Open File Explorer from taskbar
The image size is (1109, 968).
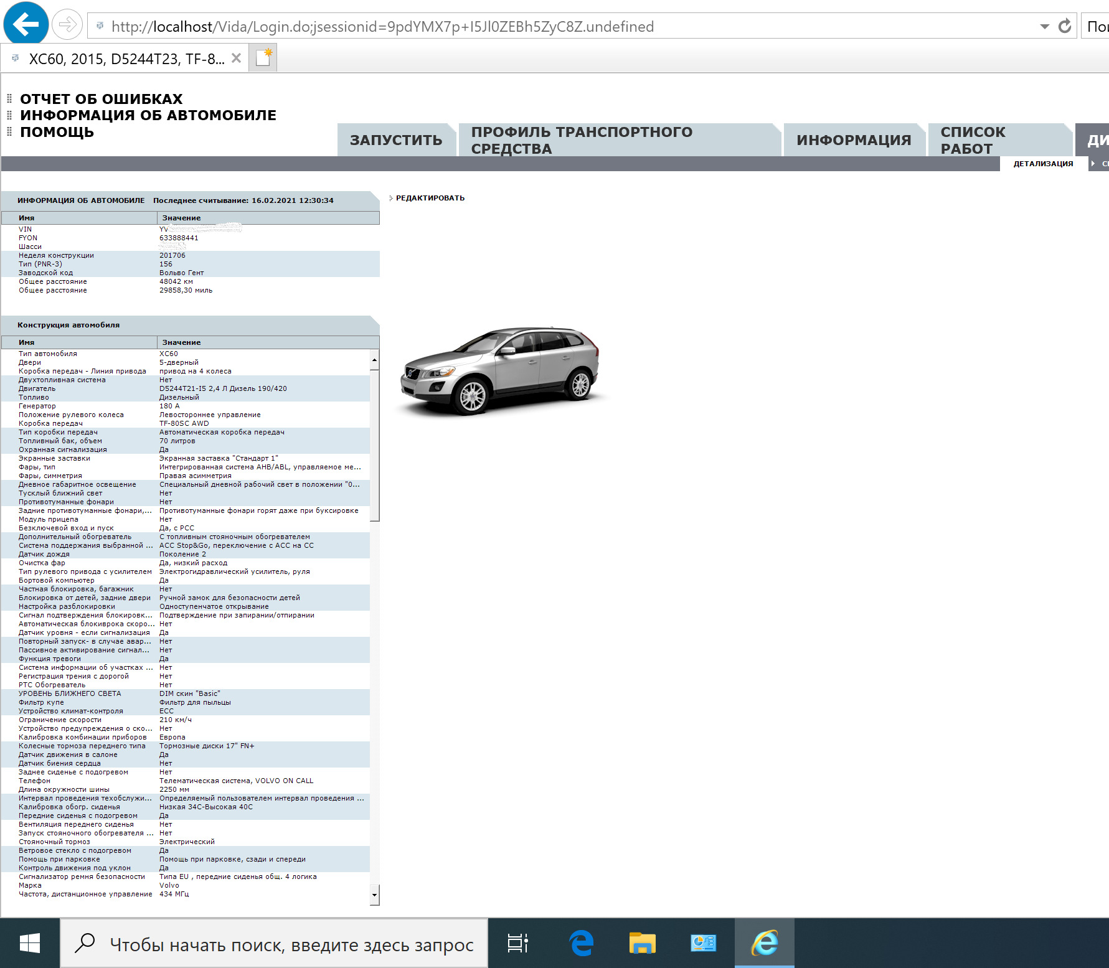(642, 944)
